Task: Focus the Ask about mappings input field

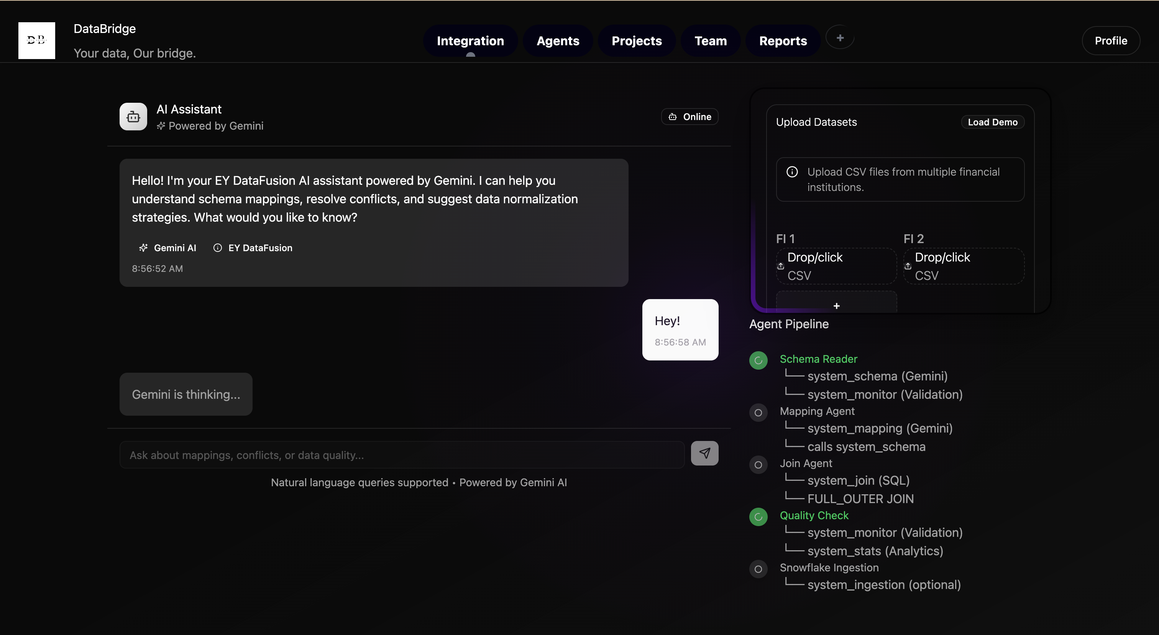Action: point(402,455)
